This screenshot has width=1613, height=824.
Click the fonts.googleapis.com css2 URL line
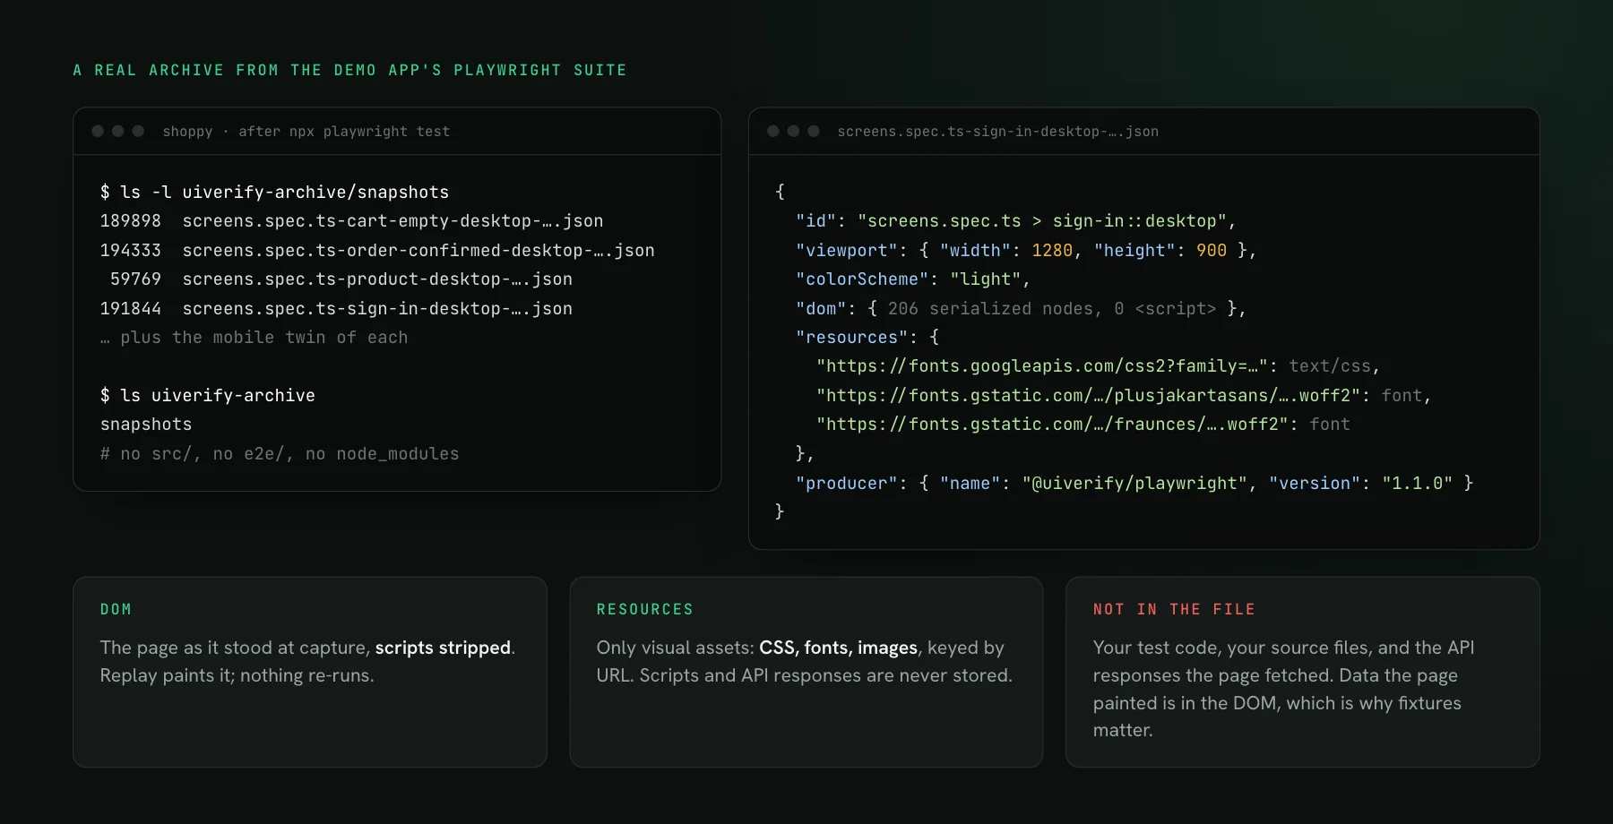pyautogui.click(x=1098, y=366)
